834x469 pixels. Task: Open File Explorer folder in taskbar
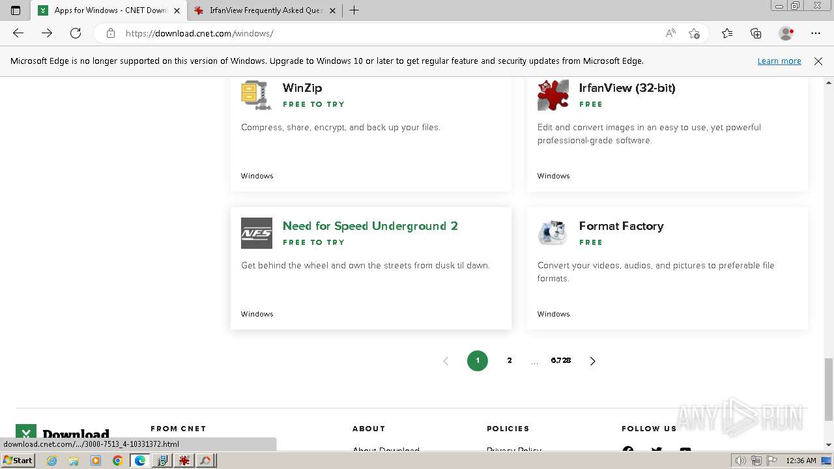[x=74, y=461]
